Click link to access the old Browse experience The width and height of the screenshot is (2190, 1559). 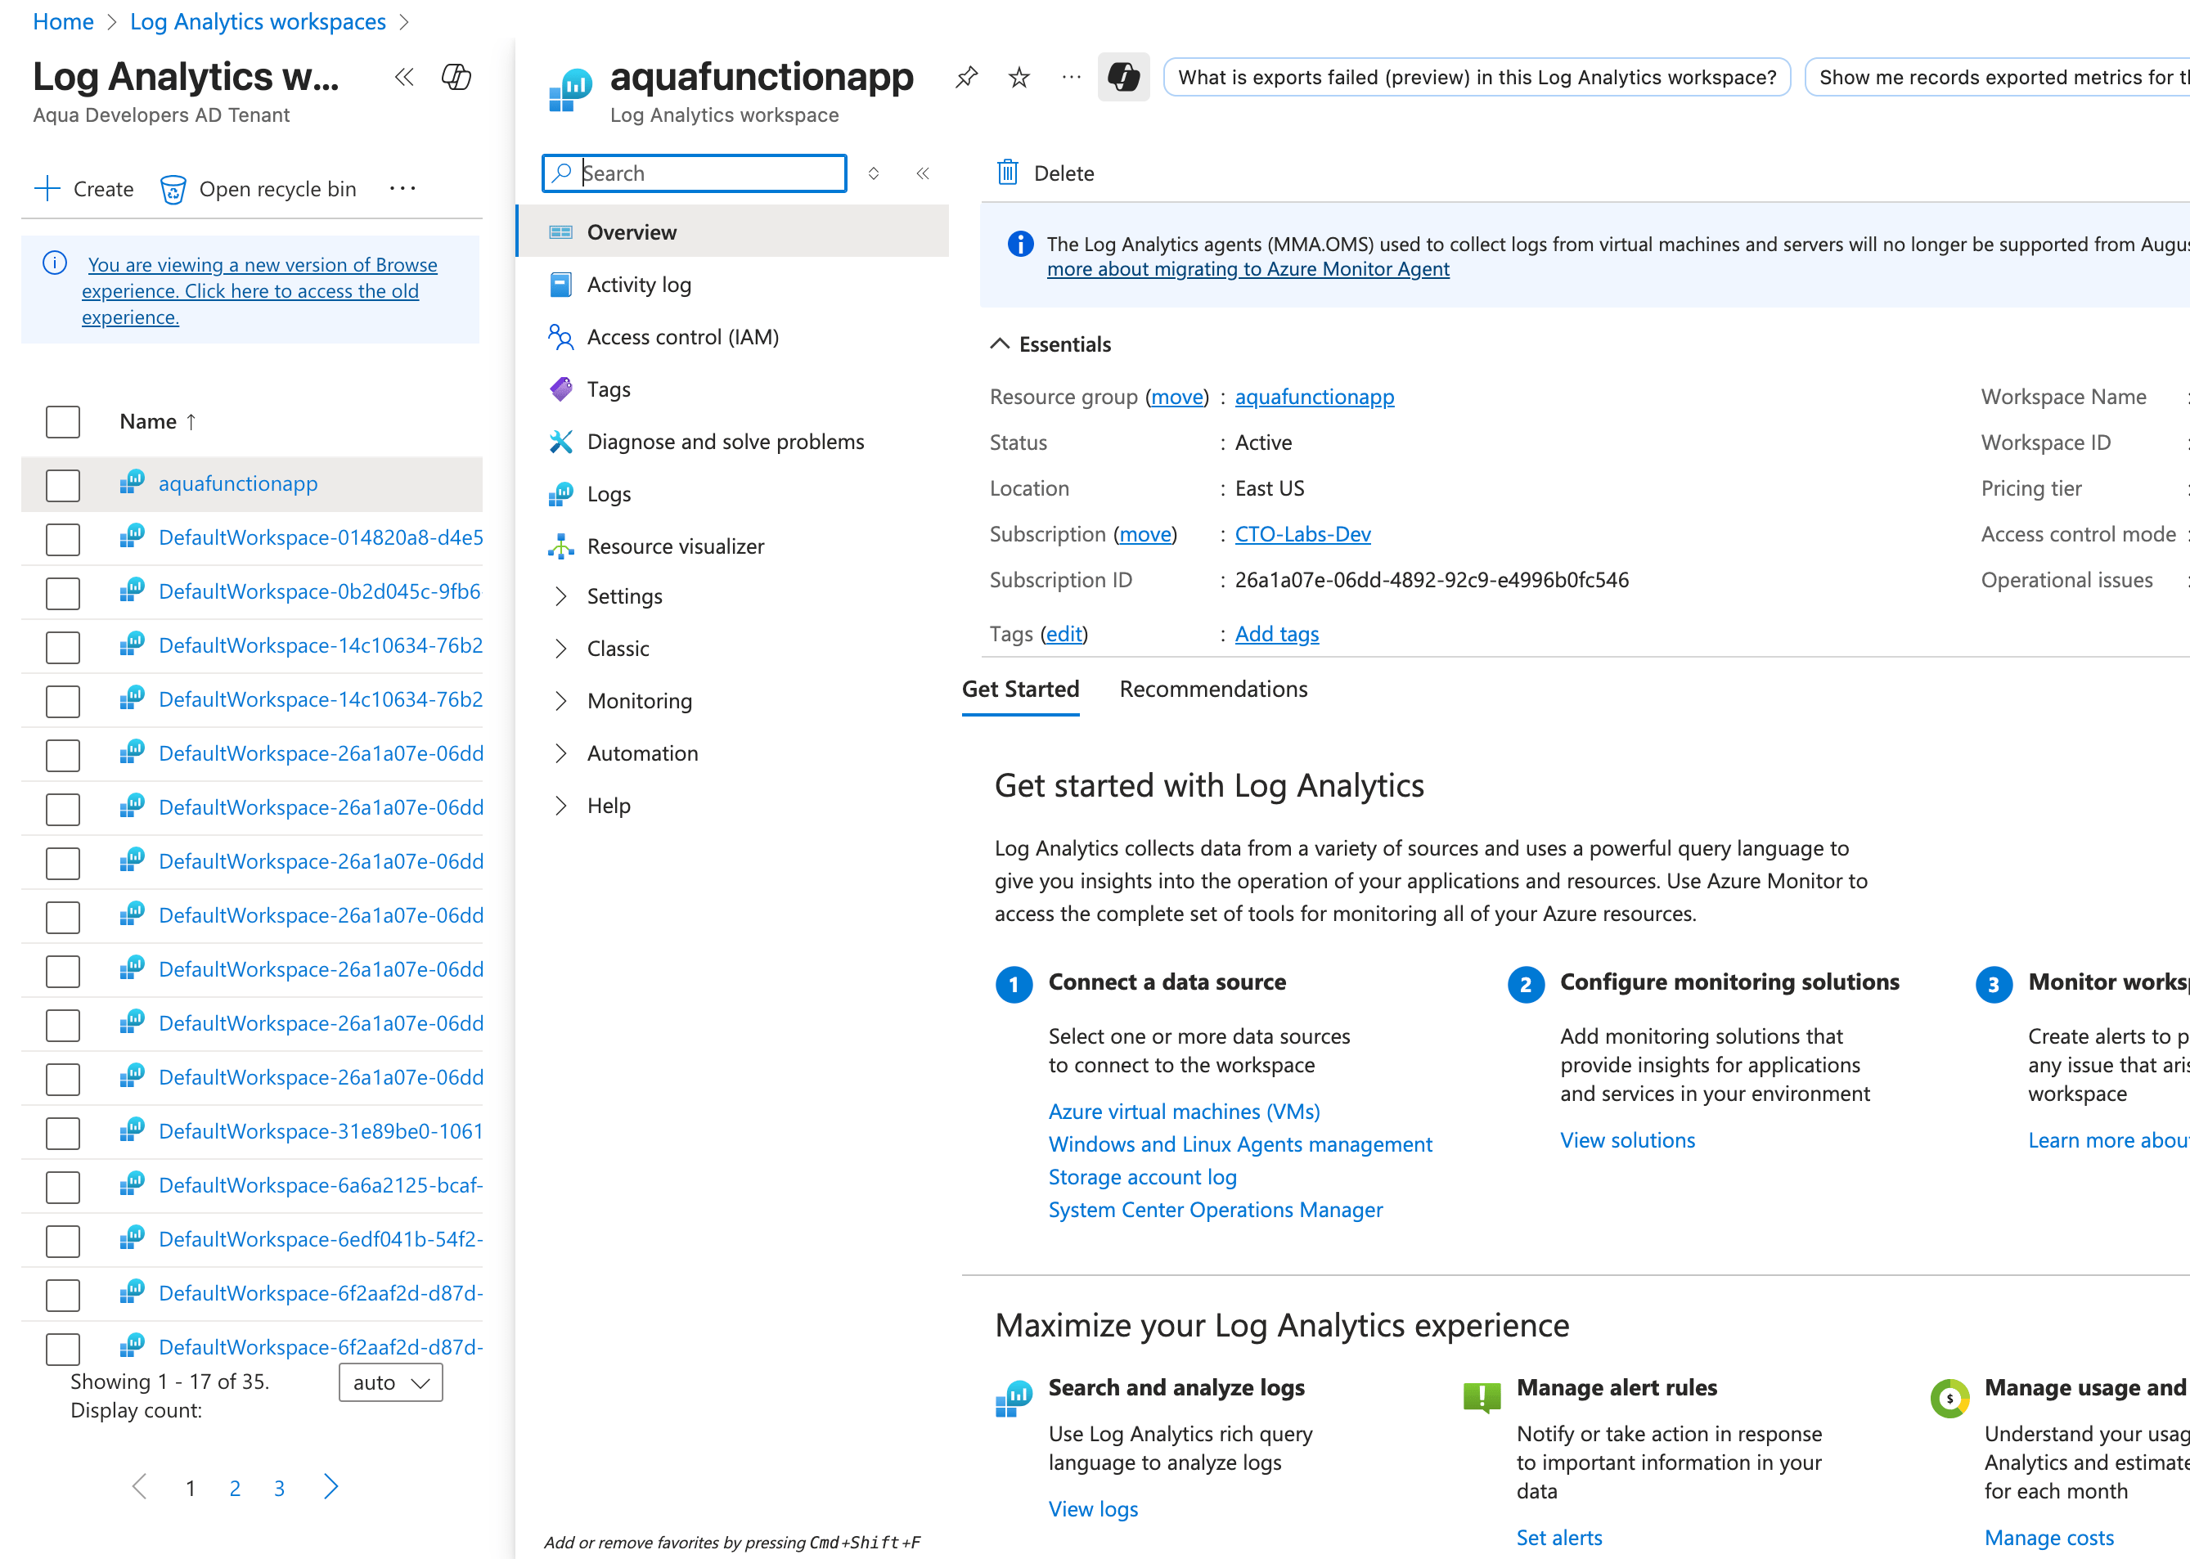[259, 291]
